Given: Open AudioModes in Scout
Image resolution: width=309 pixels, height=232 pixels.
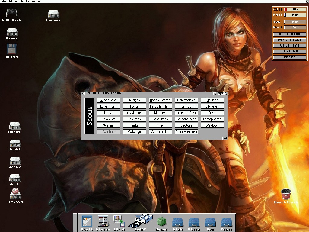Looking at the screenshot, I should pos(160,132).
